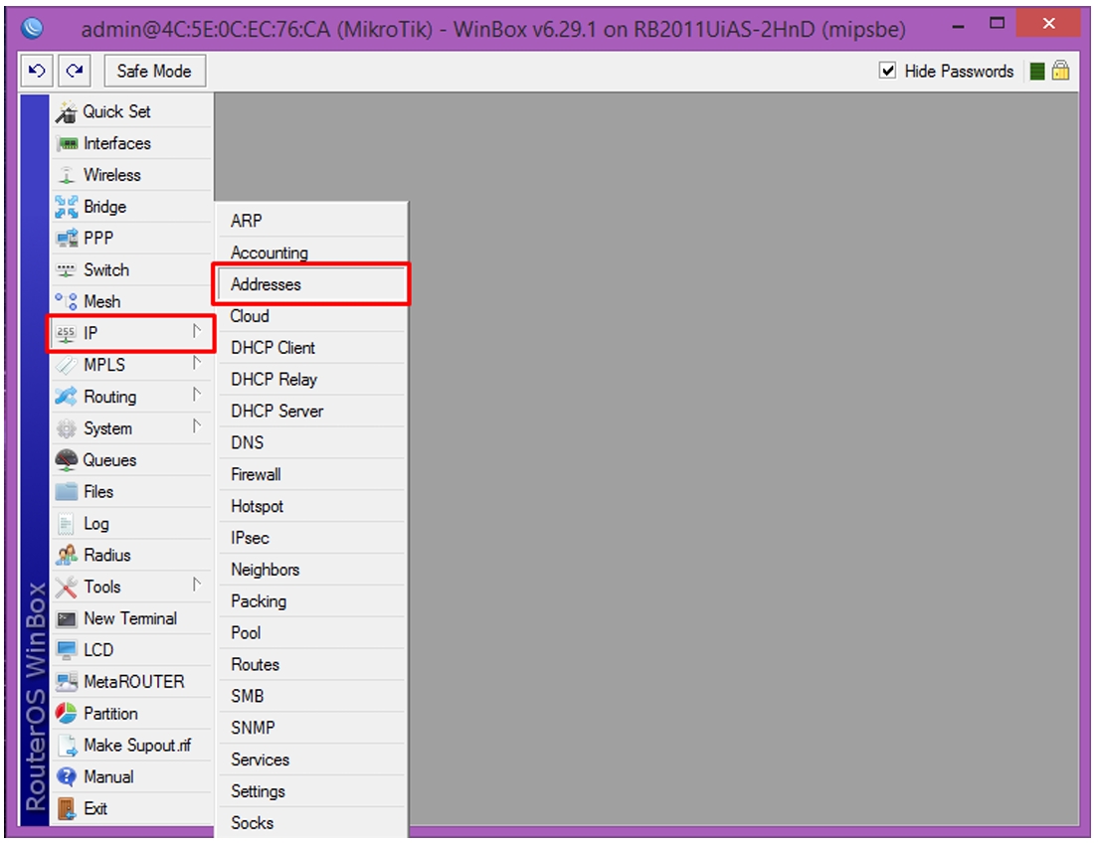Click the PPP icon
Viewport: 1098px width, 845px height.
(x=68, y=238)
